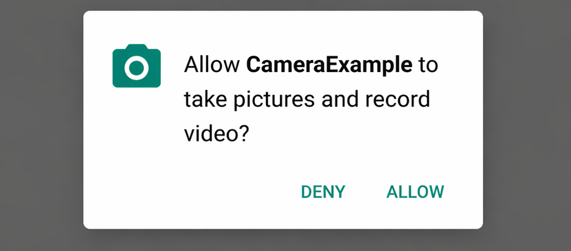The height and width of the screenshot is (251, 571).
Task: Click the word 'record' in the prompt
Action: coord(397,99)
